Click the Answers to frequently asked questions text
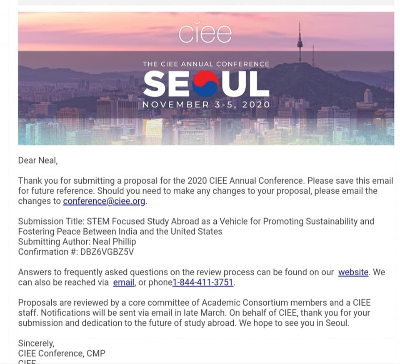Image resolution: width=400 pixels, height=364 pixels. [176, 272]
